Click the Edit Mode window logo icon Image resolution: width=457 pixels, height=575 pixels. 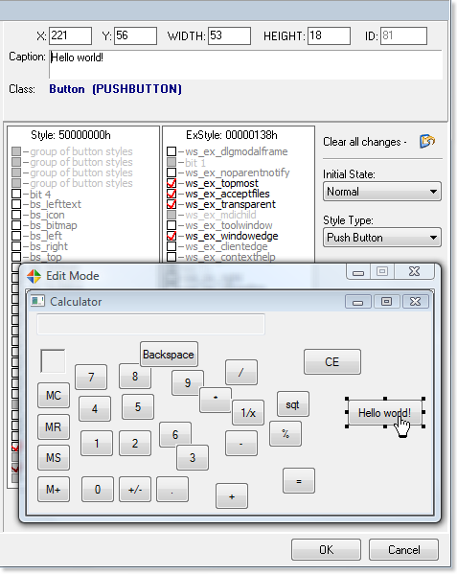pyautogui.click(x=34, y=276)
